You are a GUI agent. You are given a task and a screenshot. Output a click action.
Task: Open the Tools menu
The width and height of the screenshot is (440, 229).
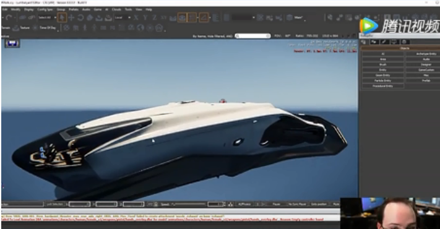pos(128,9)
